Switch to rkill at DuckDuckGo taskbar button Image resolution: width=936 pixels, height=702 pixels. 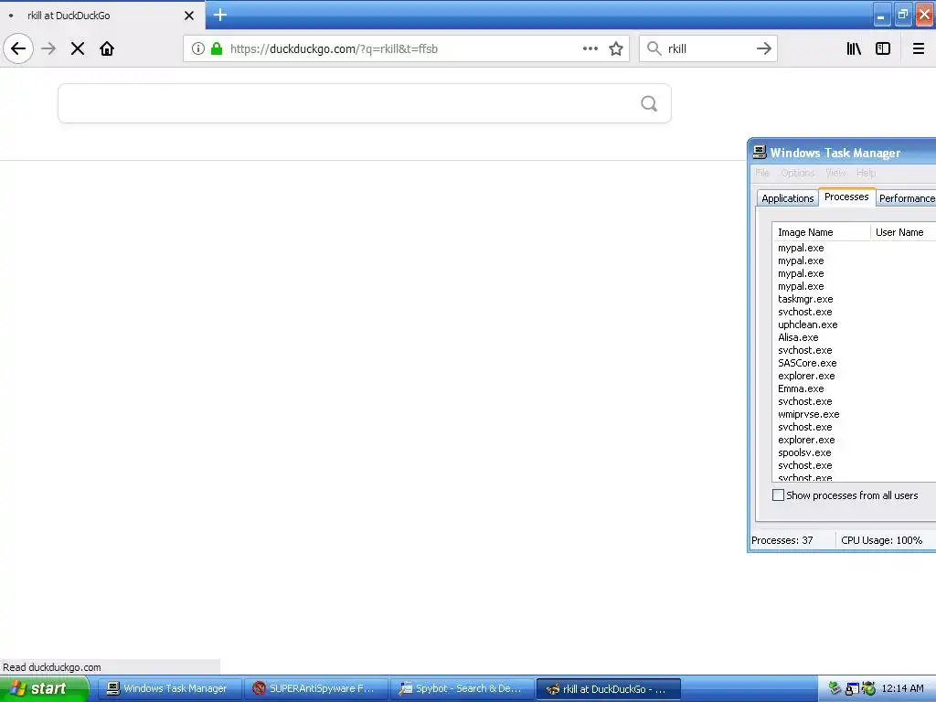(608, 688)
